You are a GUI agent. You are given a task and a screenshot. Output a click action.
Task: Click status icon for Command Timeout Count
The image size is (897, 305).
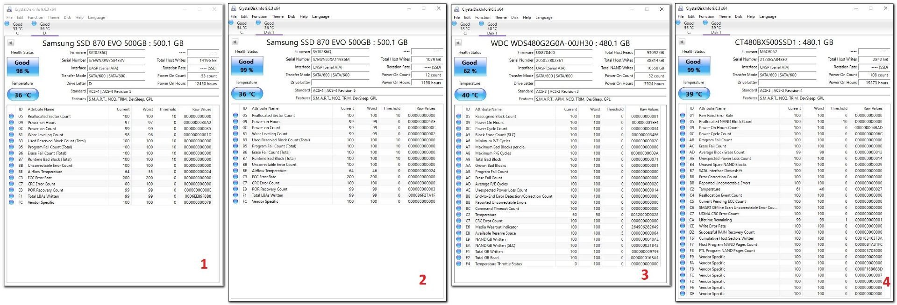pyautogui.click(x=459, y=208)
